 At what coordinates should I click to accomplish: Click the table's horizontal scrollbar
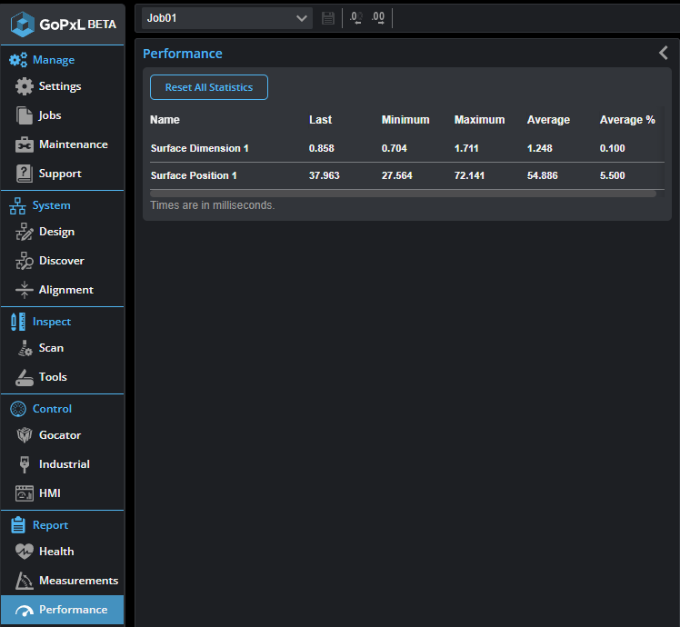point(403,194)
